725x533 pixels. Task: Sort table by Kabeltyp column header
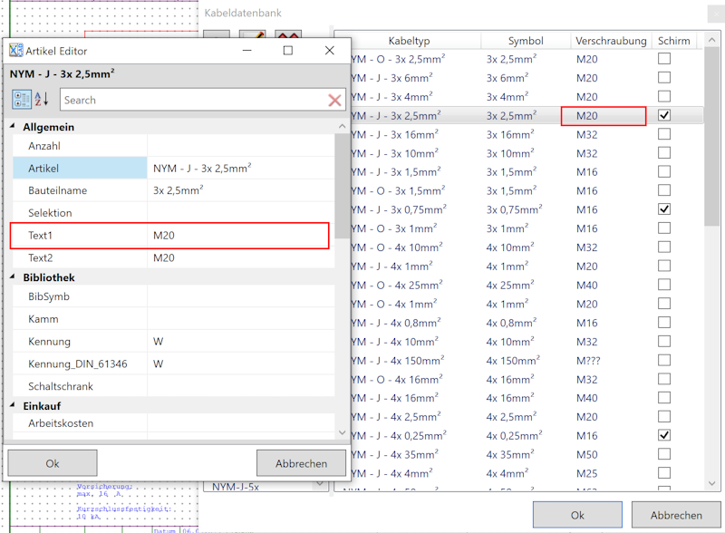pos(408,41)
